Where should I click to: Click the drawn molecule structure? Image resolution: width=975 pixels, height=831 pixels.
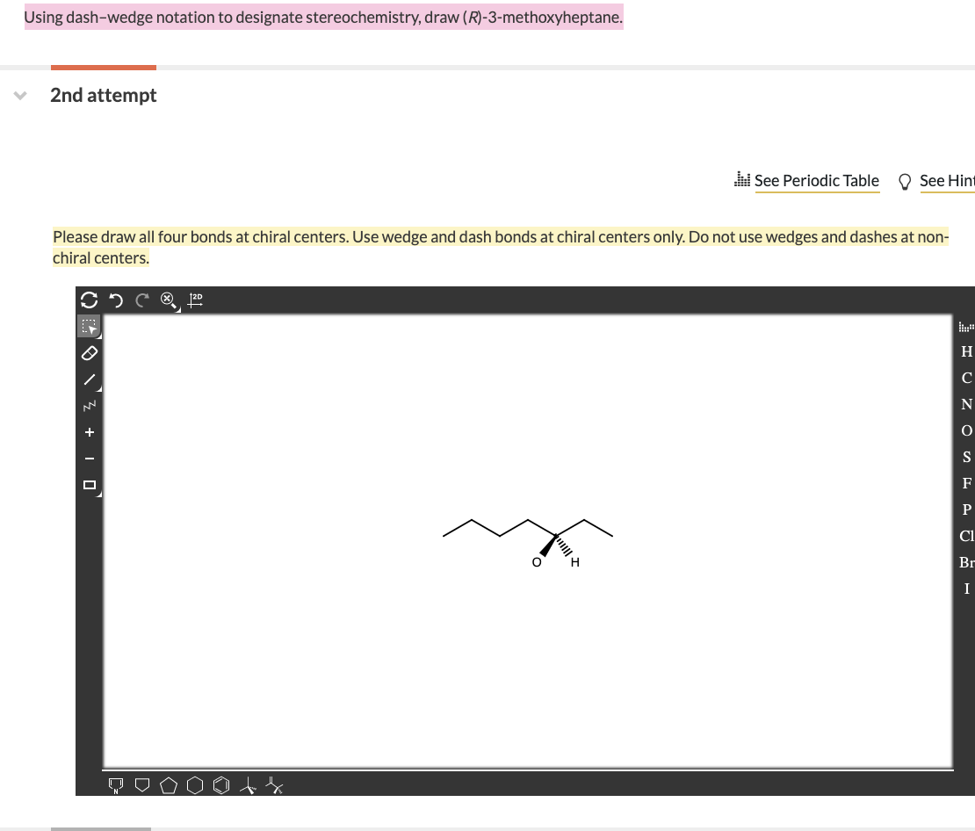tap(527, 536)
